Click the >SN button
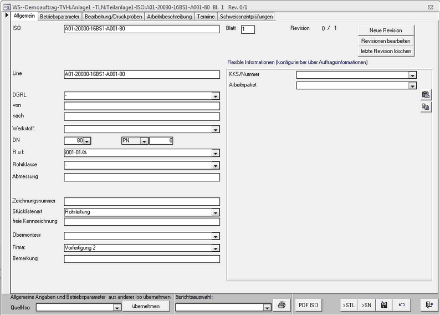Screen dimensions: 440x315 pos(366,304)
